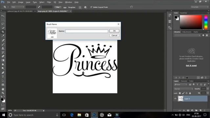
Task: Expand the Fill slider arrow
Action: point(208,93)
